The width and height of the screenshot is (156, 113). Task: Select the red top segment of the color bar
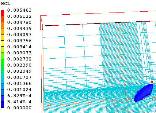[x=2, y=13]
